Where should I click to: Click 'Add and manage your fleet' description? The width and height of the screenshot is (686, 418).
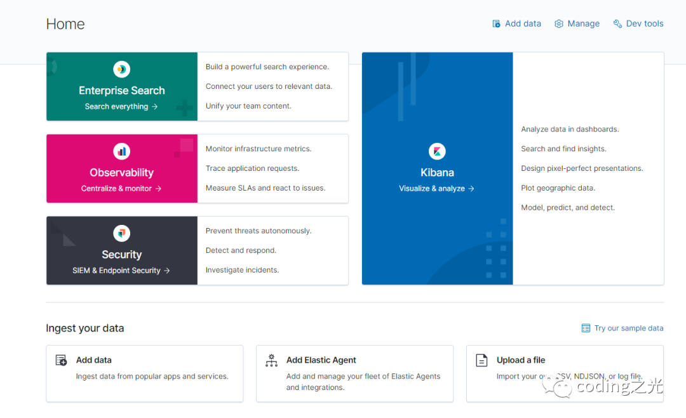[x=363, y=382]
